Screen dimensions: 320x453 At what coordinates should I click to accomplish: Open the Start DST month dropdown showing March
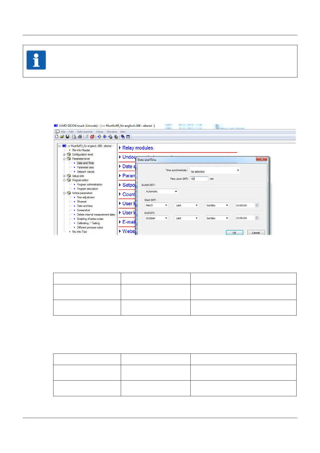coord(157,205)
